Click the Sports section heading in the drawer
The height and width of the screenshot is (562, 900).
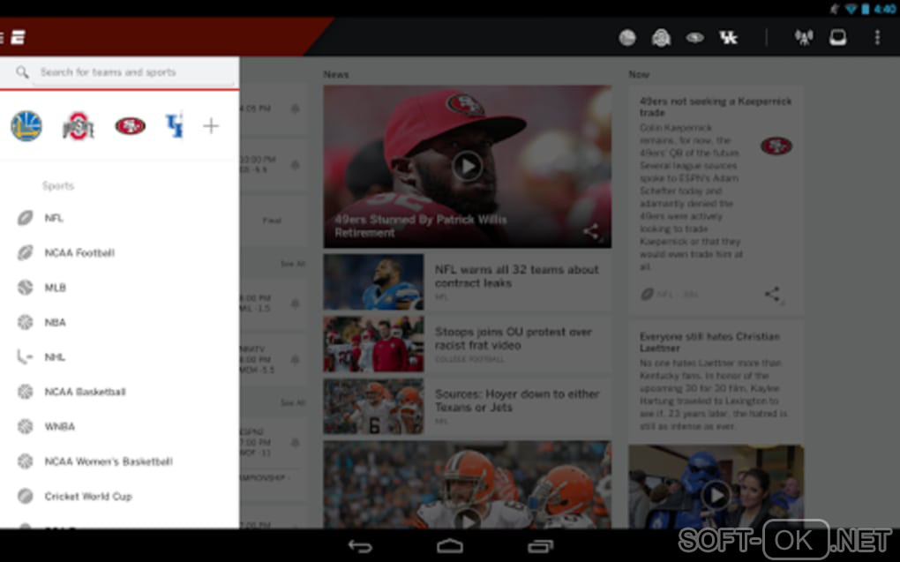58,186
